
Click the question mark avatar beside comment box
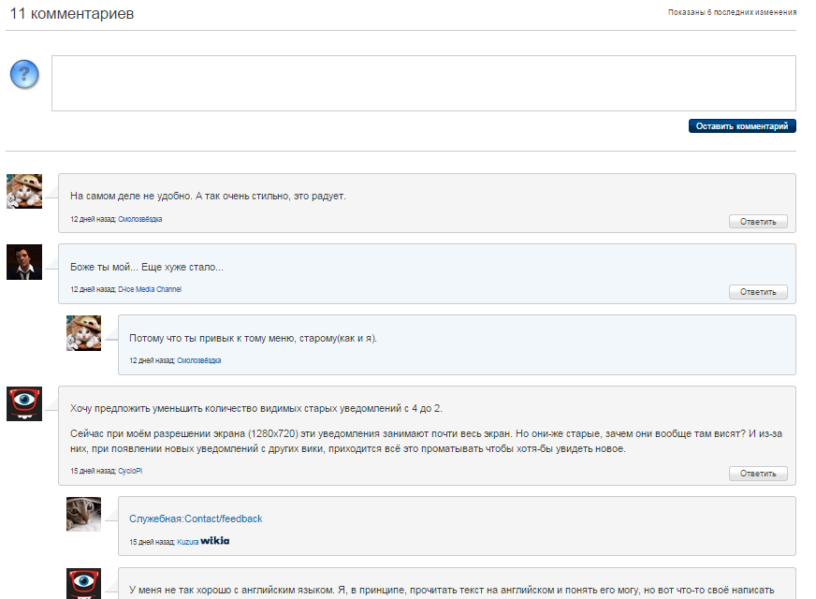[x=24, y=74]
